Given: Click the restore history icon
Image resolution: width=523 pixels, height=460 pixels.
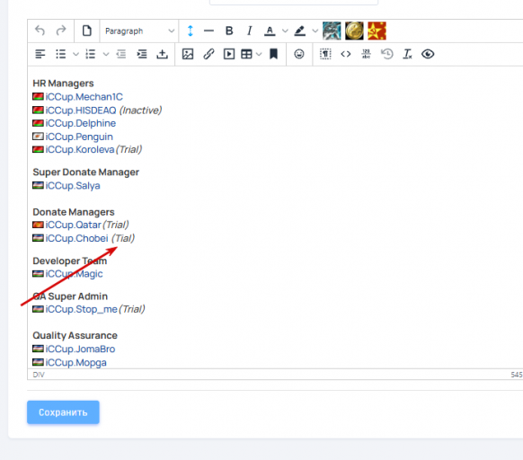Looking at the screenshot, I should [x=387, y=54].
